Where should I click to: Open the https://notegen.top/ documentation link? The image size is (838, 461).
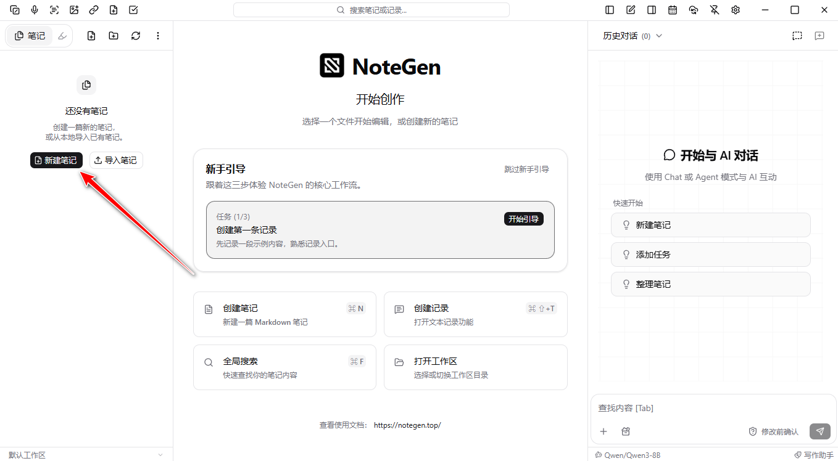[x=407, y=425]
